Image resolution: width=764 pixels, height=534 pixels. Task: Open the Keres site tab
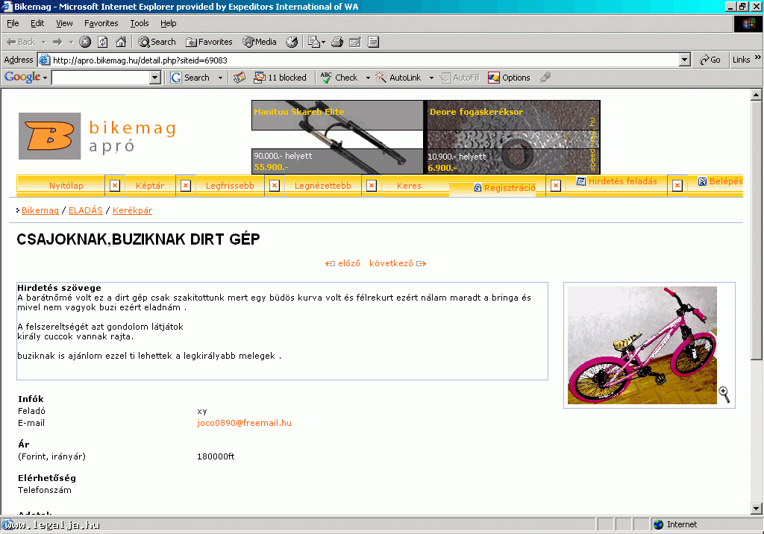(409, 186)
